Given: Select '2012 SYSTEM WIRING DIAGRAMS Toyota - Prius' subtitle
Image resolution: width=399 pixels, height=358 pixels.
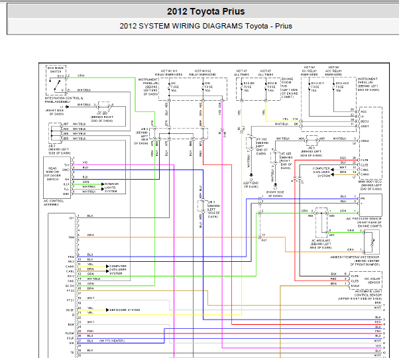Looking at the screenshot, I should point(205,26).
